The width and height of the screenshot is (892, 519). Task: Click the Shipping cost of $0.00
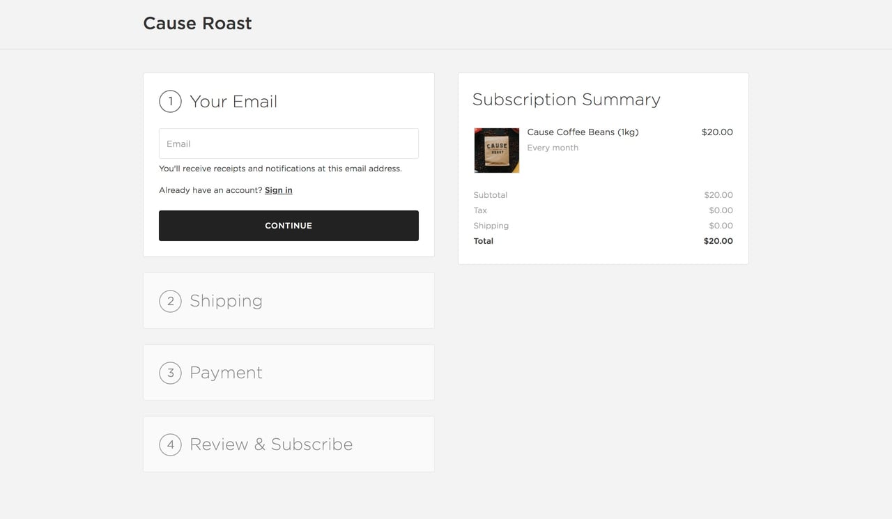point(722,225)
